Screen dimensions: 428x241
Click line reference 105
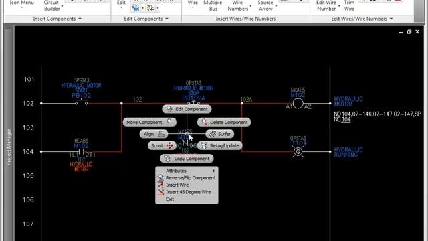(x=28, y=175)
